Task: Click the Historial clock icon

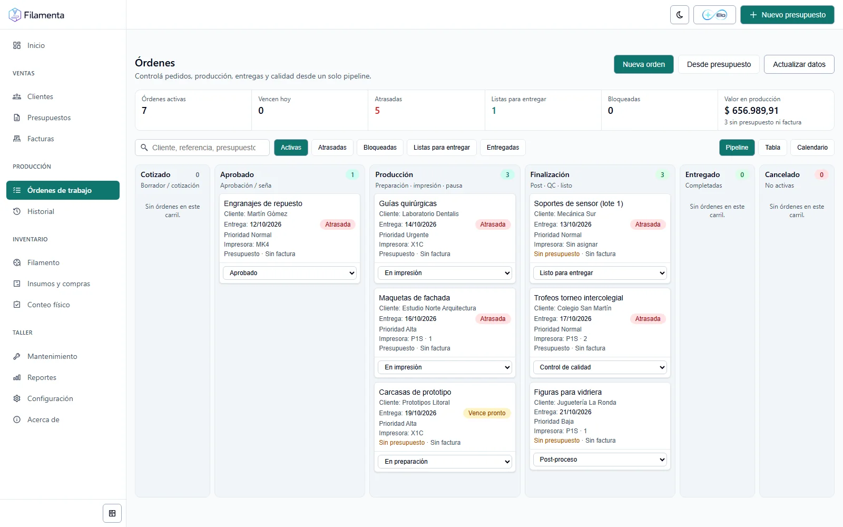Action: pyautogui.click(x=17, y=211)
